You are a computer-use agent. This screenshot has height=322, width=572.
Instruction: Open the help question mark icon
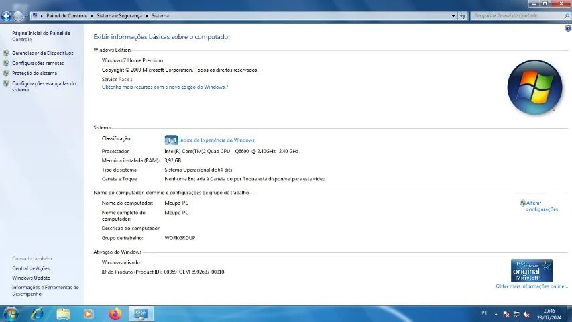pos(568,28)
